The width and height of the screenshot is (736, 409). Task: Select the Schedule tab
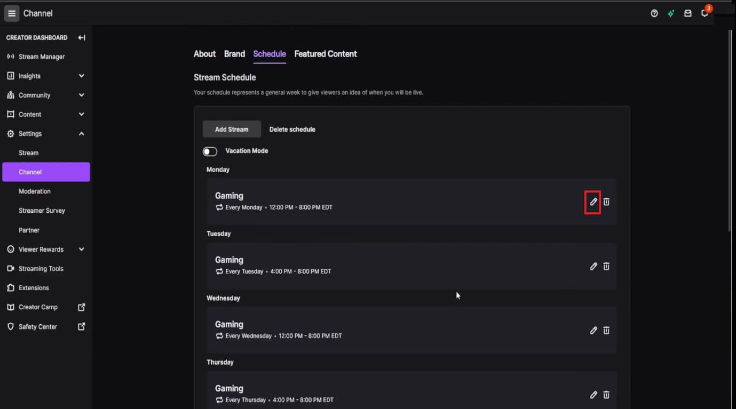(x=270, y=54)
